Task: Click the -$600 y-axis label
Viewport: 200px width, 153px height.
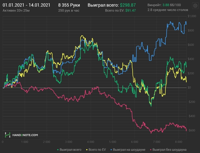Action: pos(191,130)
